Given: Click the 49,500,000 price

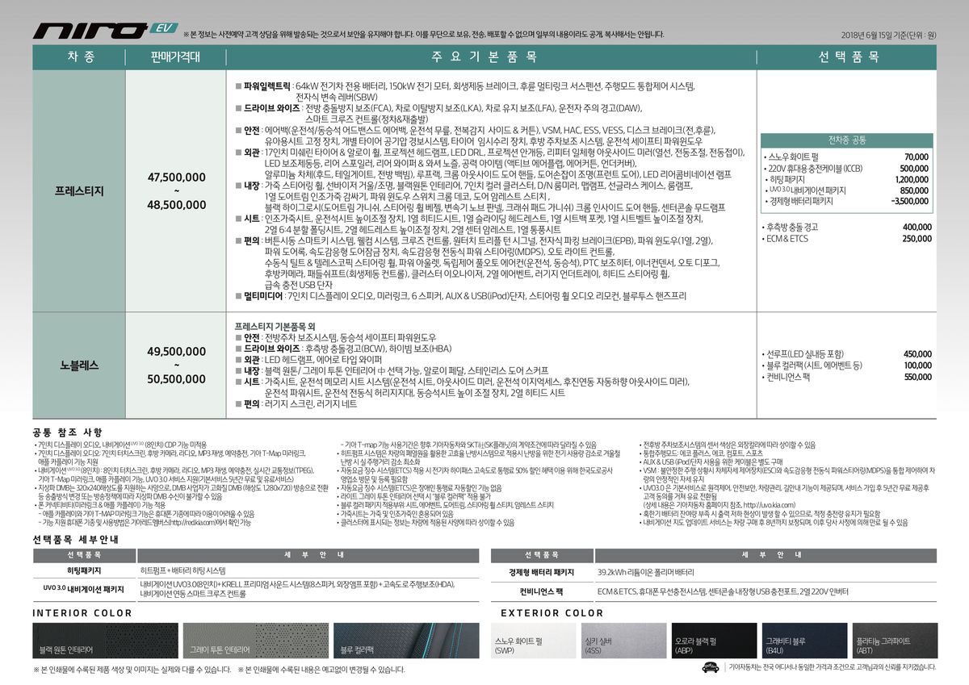Looking at the screenshot, I should click(177, 351).
